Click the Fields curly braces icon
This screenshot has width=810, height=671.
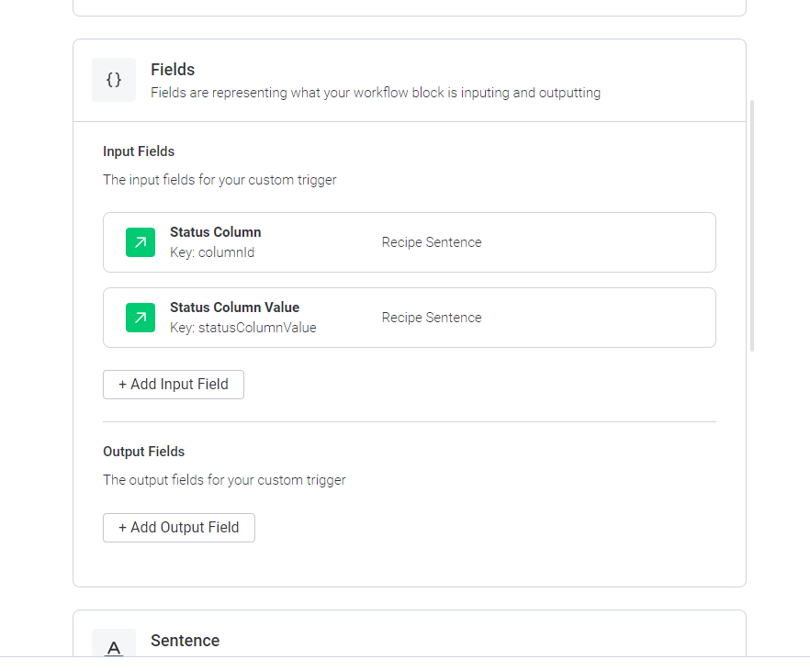(x=114, y=80)
